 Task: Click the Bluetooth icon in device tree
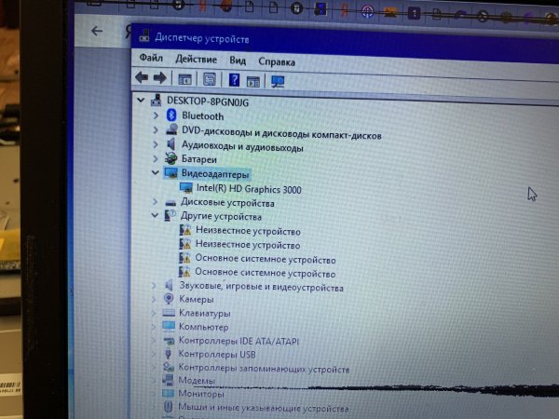pos(171,116)
